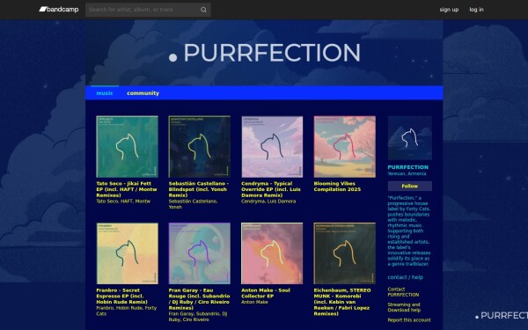
Task: Click the 'Fran Garay, Subandrio, DJ Ruby' artist text
Action: coord(198,317)
